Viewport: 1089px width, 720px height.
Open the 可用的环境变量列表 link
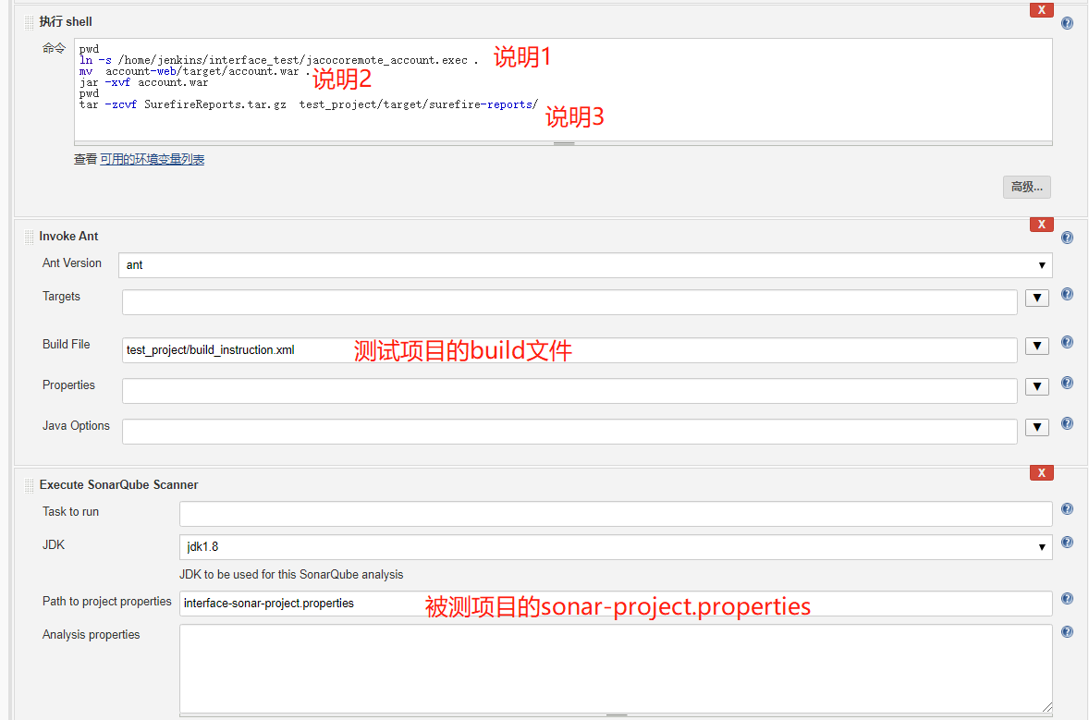click(x=153, y=158)
